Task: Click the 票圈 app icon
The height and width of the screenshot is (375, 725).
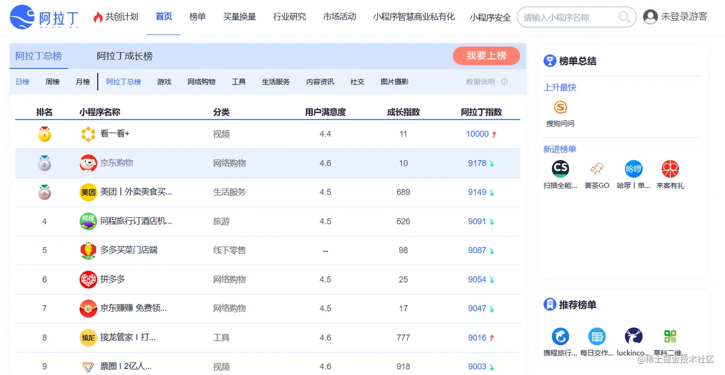Action: 88,367
